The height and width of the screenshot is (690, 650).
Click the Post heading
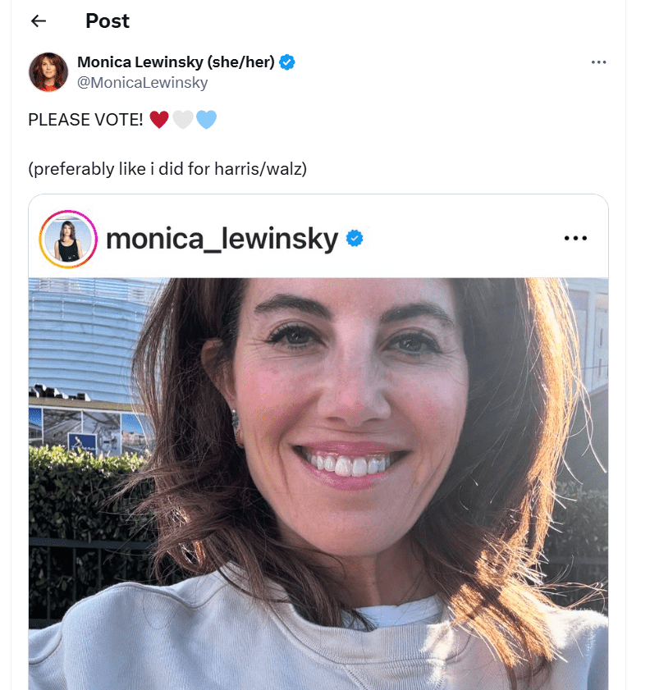108,21
